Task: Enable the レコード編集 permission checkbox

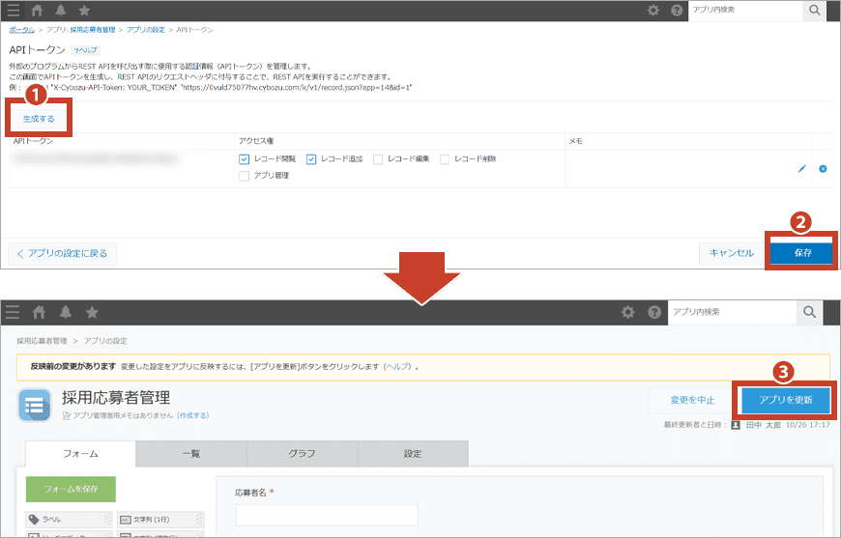Action: (x=378, y=159)
